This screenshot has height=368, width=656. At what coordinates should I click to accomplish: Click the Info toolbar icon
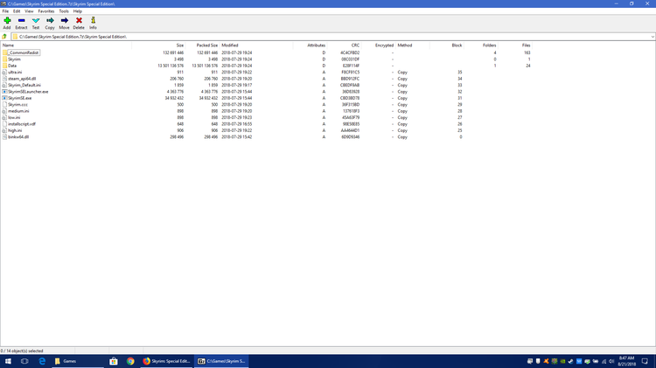[93, 23]
